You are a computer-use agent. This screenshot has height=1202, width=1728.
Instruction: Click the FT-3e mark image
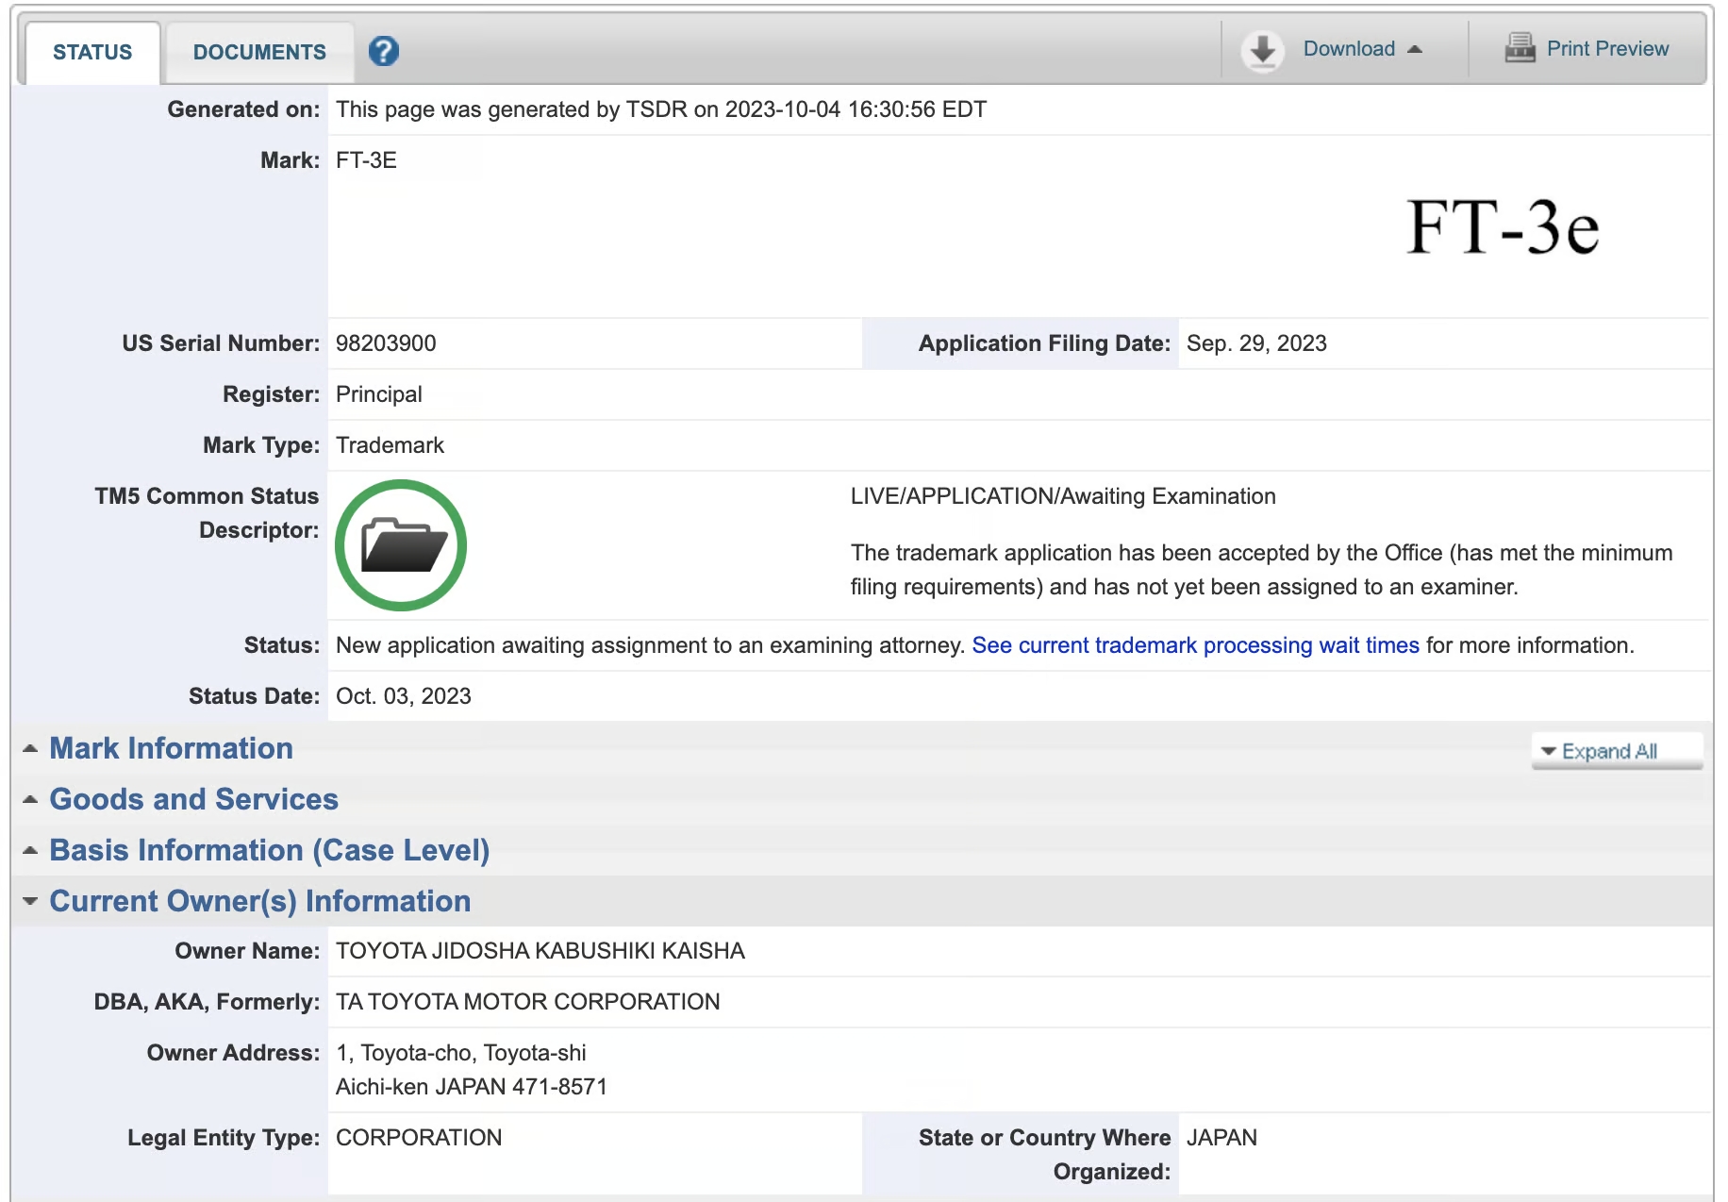1503,227
